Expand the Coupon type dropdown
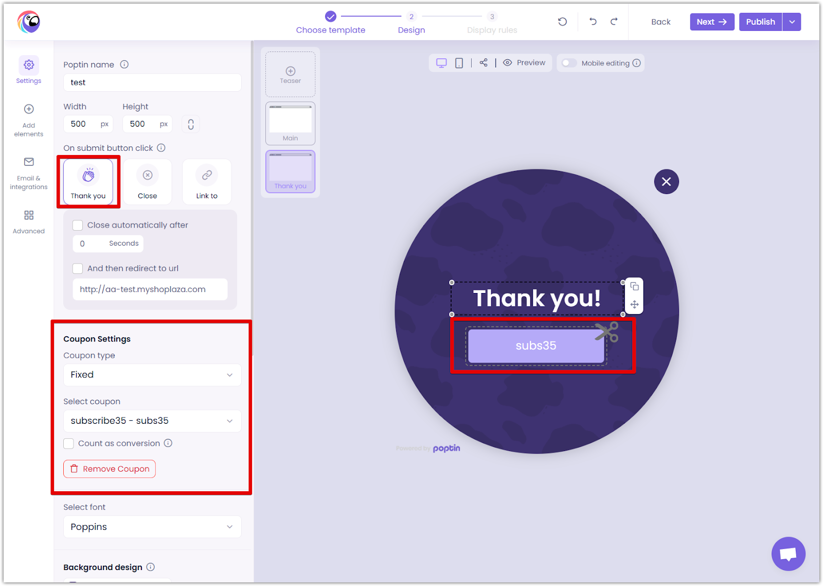The image size is (823, 586). [x=152, y=375]
